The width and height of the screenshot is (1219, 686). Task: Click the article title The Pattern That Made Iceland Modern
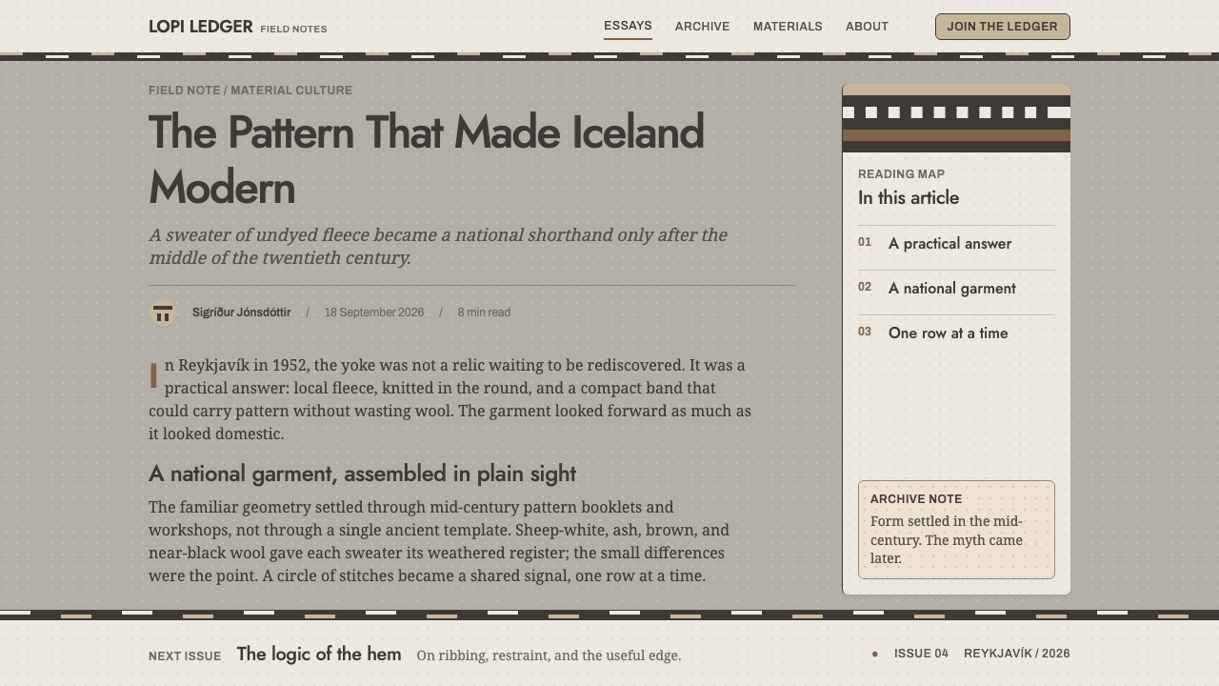point(427,160)
